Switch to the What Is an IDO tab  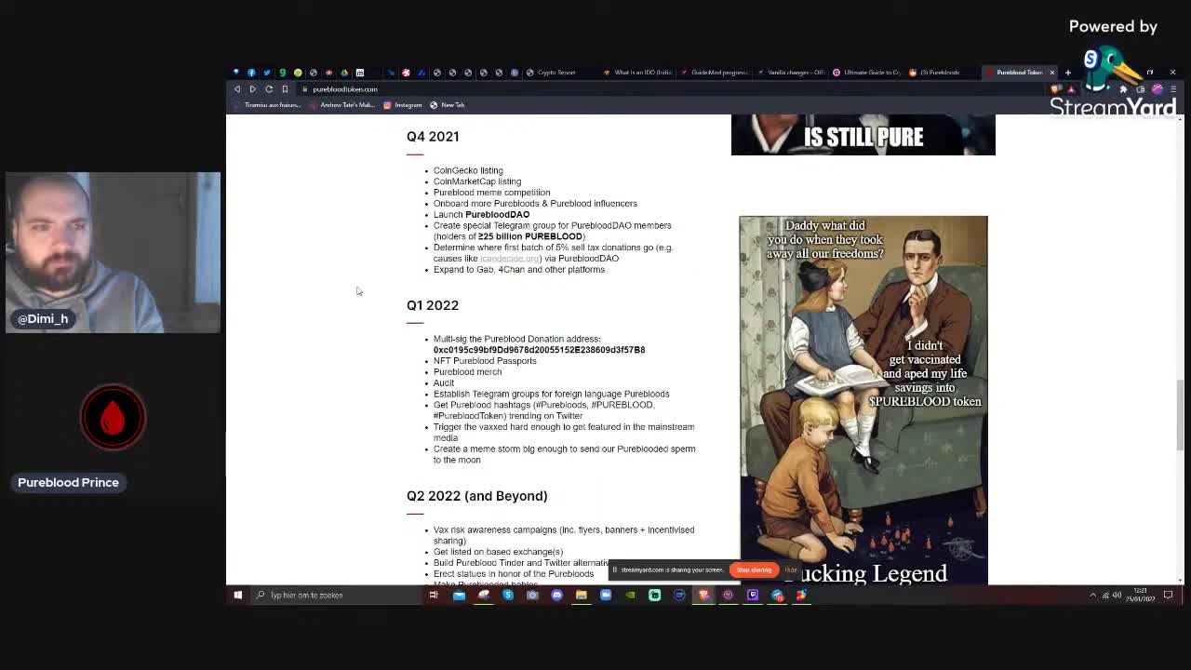pyautogui.click(x=637, y=73)
